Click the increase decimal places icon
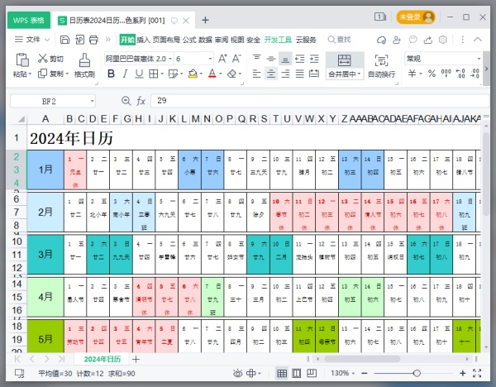Screen dimensions: 496x387 coord(460,74)
